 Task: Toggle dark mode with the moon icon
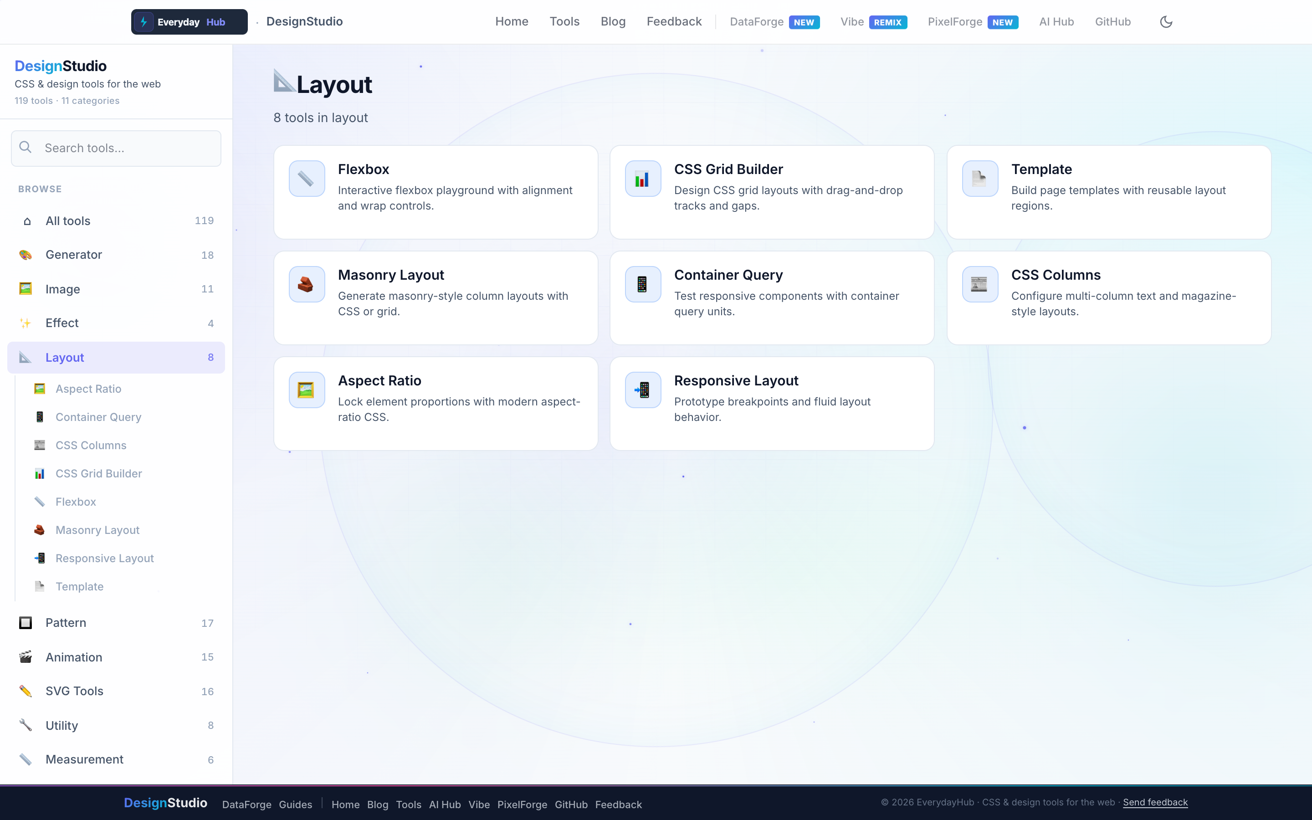tap(1166, 22)
